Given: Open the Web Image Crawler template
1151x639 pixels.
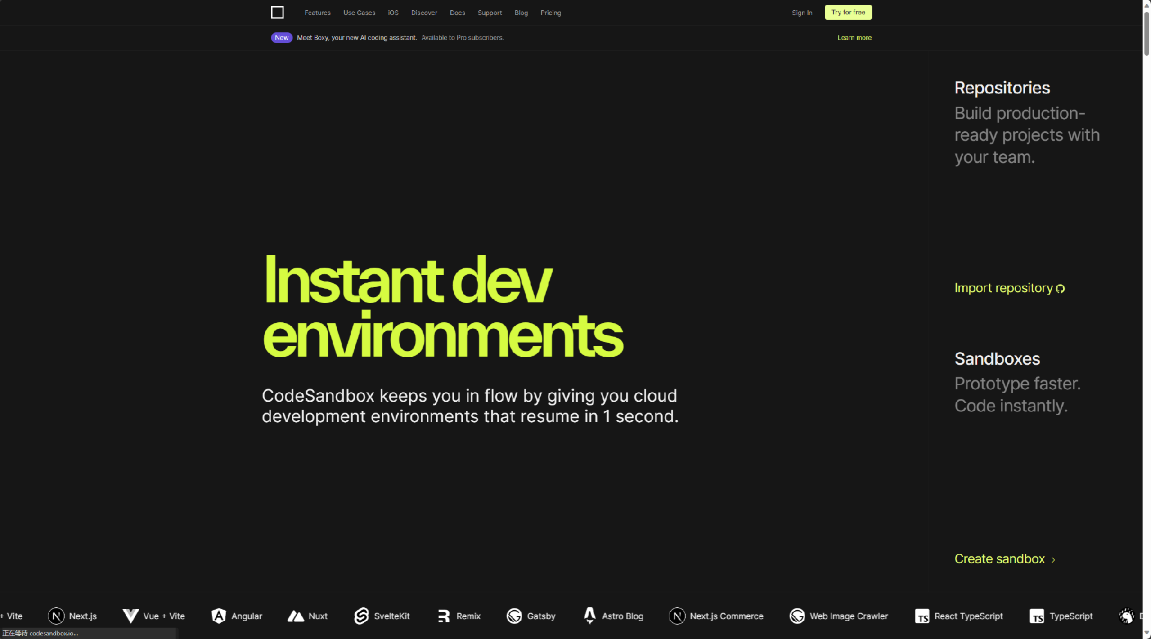Looking at the screenshot, I should coord(839,616).
